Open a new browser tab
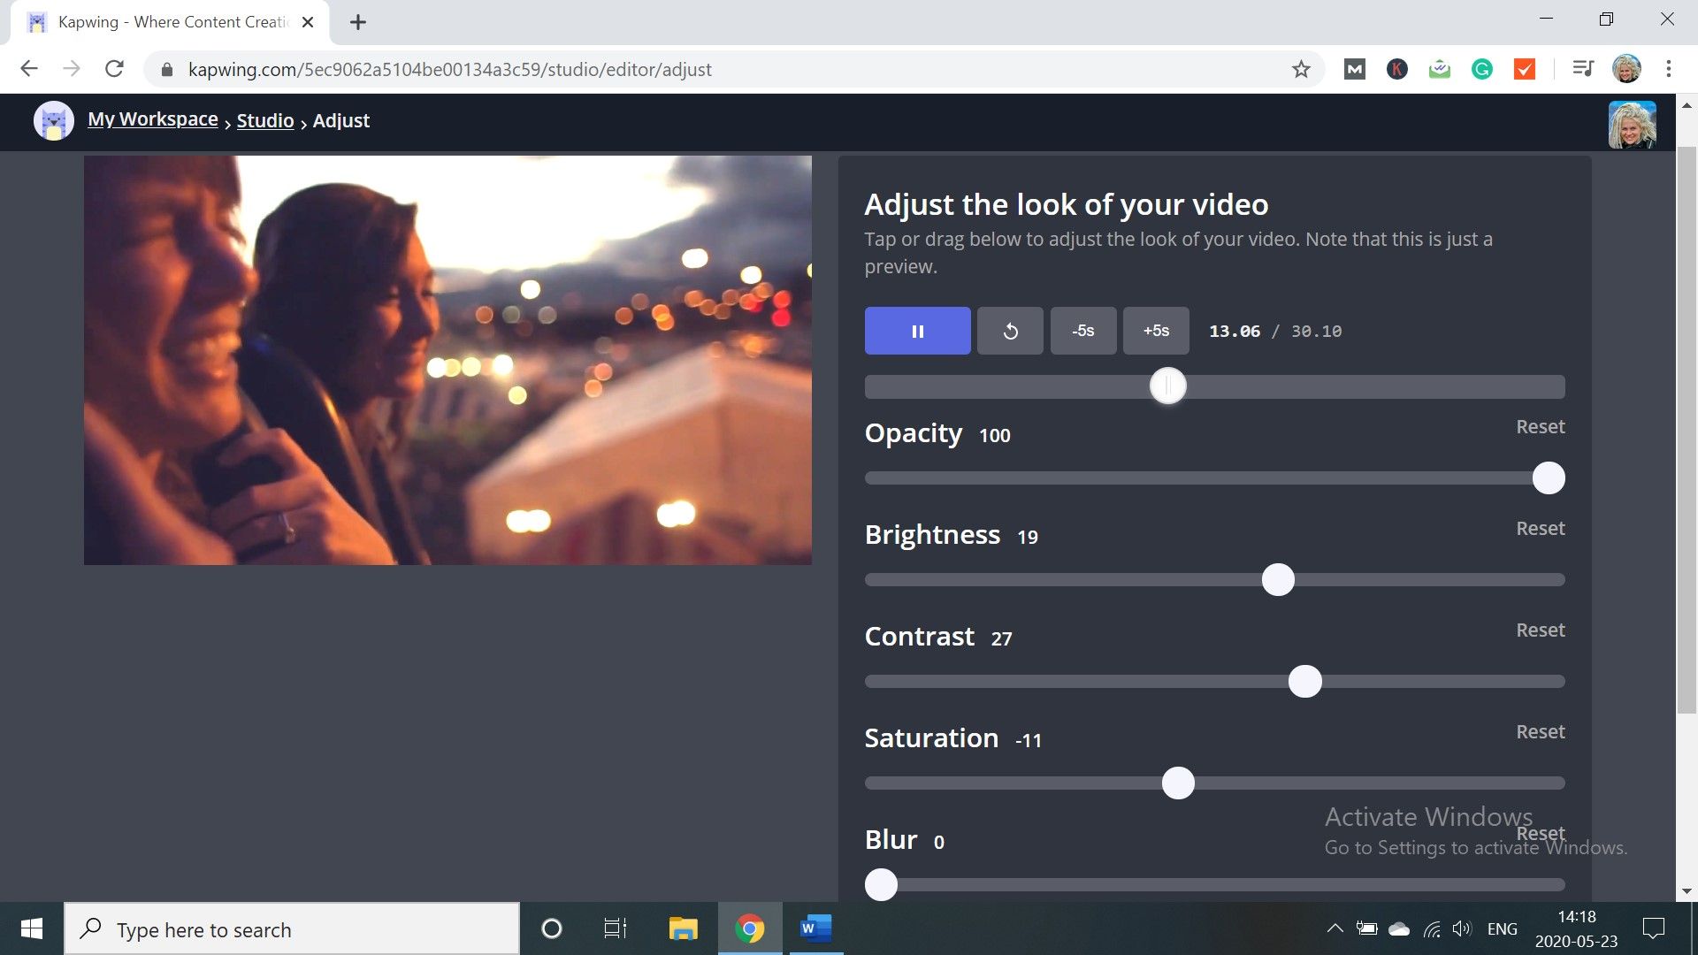Screen dimensions: 1698x955 pos(357,22)
